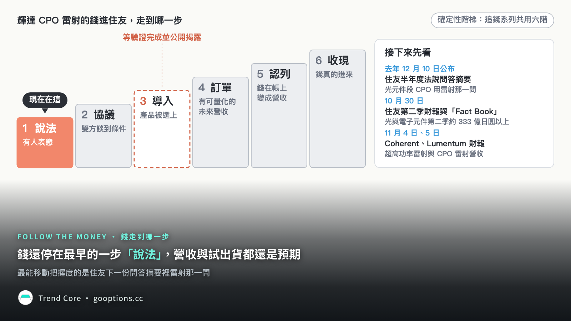Click the '雙方談到條件' caption in step 2
Viewport: 571px width, 321px height.
pos(103,128)
